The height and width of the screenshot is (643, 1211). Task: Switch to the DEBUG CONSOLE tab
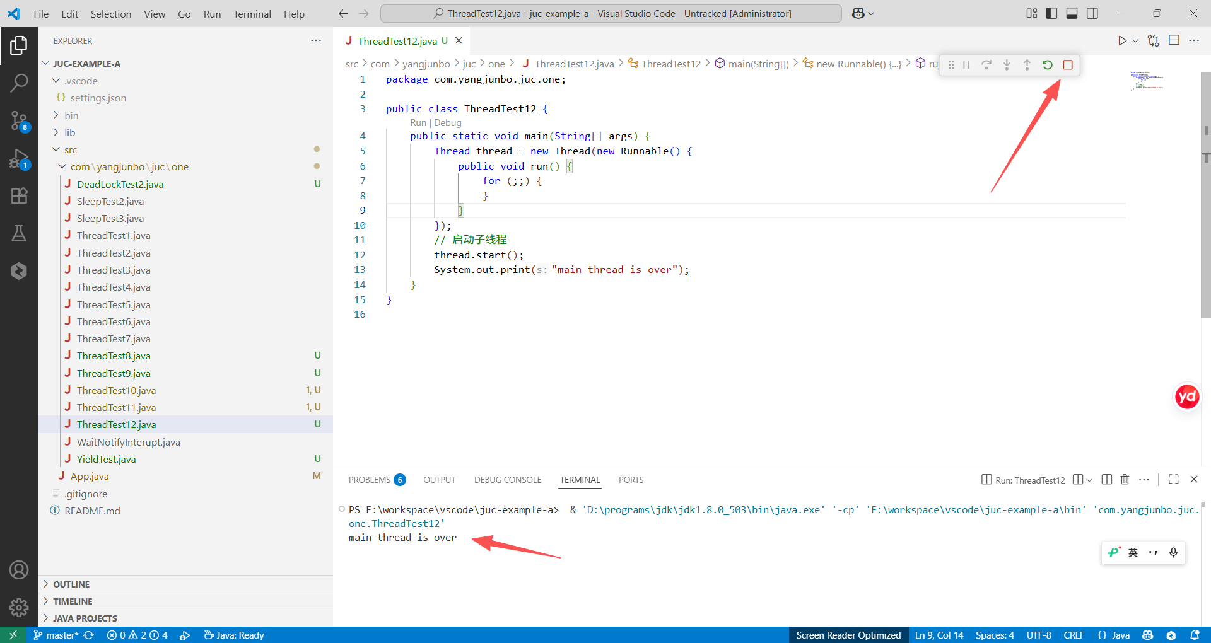(508, 480)
